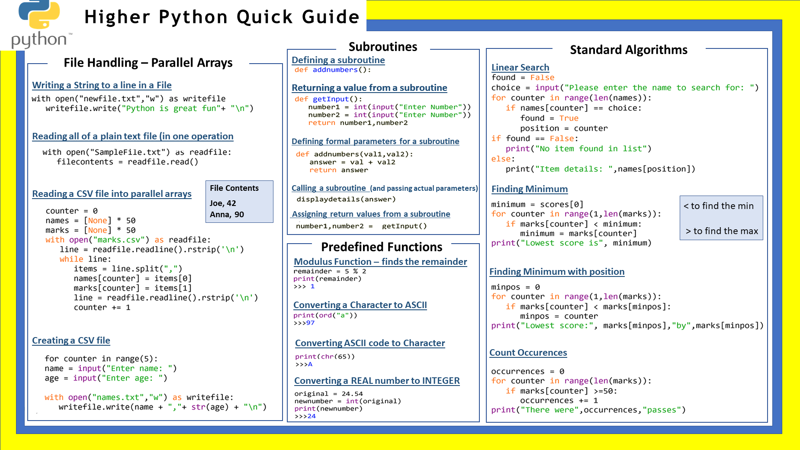The image size is (800, 450).
Task: Click the Modulus Function heading link
Action: [380, 262]
